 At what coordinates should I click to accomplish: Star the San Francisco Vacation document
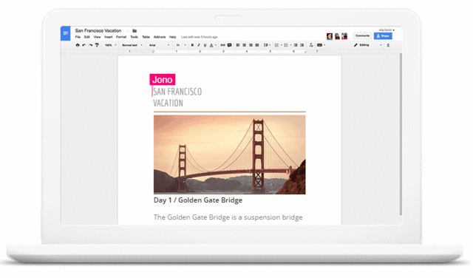[x=128, y=31]
